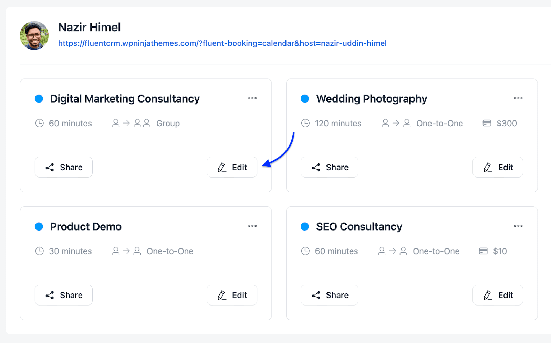Click the Digital Marketing Consultancy blue color dot
The width and height of the screenshot is (551, 343).
pos(39,99)
